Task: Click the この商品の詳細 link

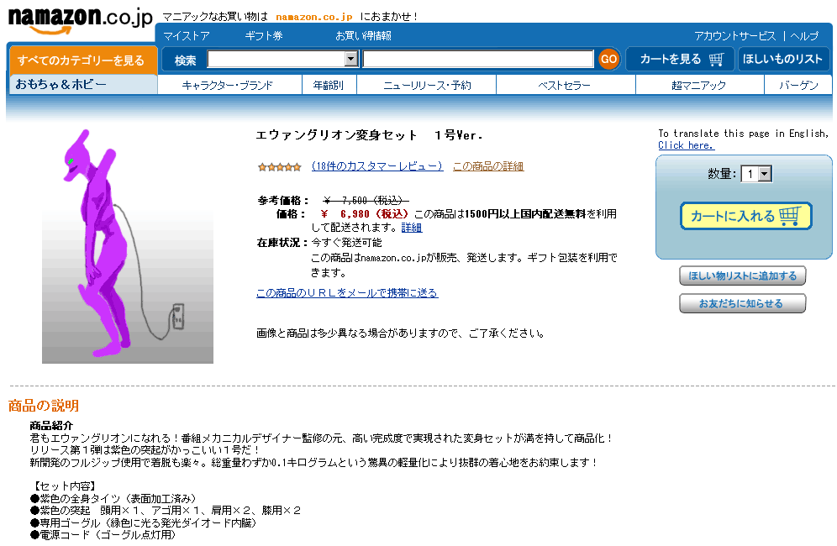Action: 488,166
